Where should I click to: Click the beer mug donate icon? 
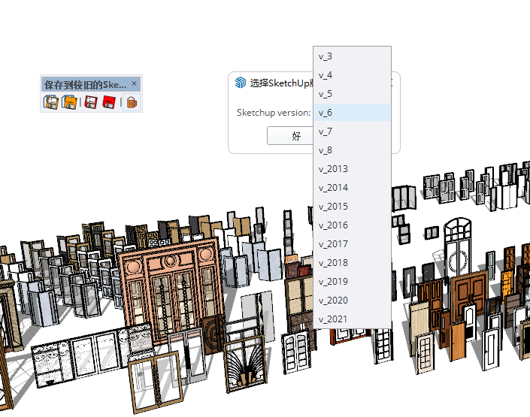click(131, 103)
